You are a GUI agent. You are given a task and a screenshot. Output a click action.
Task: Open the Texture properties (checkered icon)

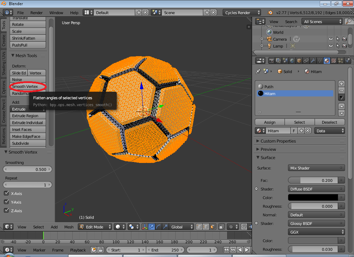(334, 60)
